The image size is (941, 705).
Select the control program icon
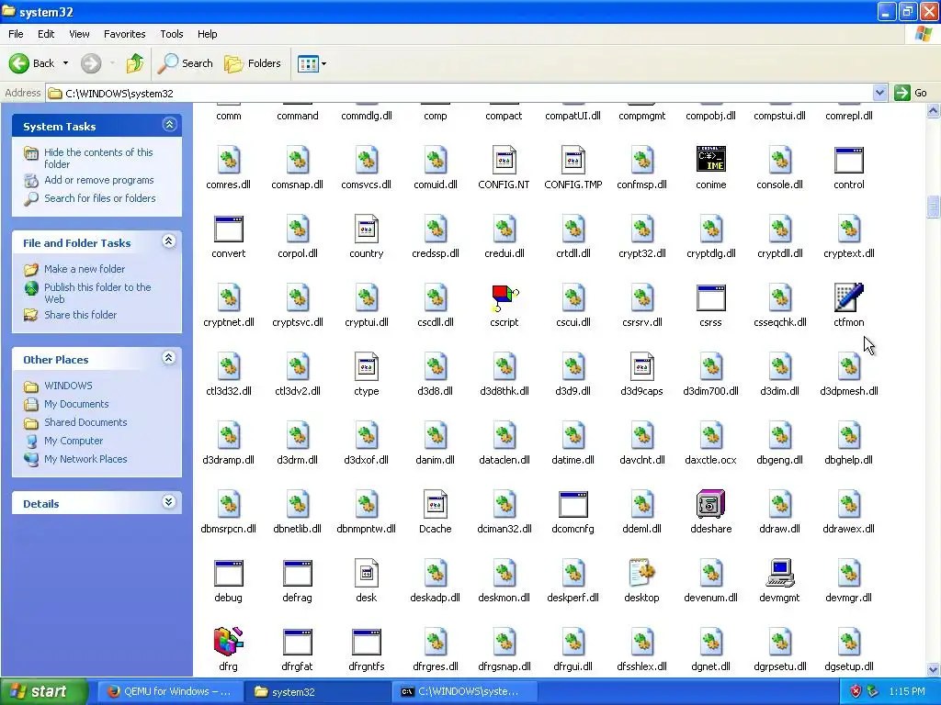[848, 160]
